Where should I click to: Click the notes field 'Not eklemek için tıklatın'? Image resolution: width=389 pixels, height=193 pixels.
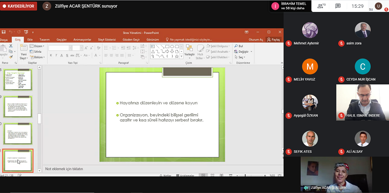[x=64, y=169]
